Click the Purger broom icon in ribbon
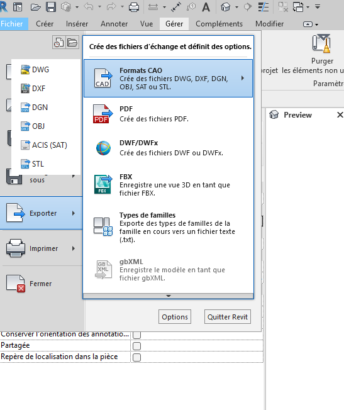Screen dimensions: 344x410 pos(322,43)
